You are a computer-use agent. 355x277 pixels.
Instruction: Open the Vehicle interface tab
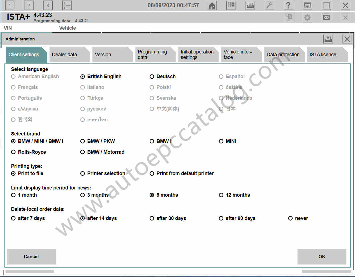click(241, 55)
